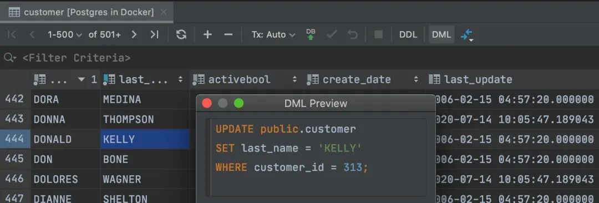This screenshot has height=203, width=599.
Task: Submit changes with DB upload icon
Action: (311, 35)
